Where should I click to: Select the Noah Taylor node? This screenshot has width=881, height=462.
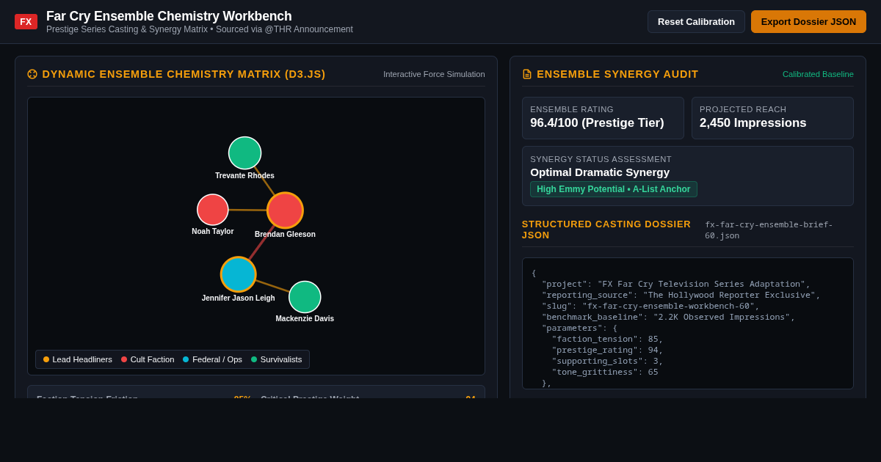[x=213, y=210]
